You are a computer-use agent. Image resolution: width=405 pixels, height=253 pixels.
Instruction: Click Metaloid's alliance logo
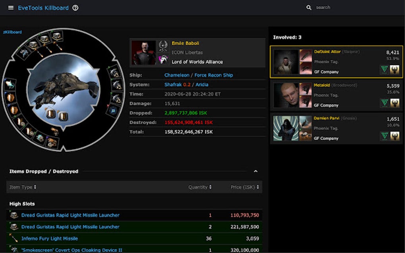pyautogui.click(x=395, y=103)
